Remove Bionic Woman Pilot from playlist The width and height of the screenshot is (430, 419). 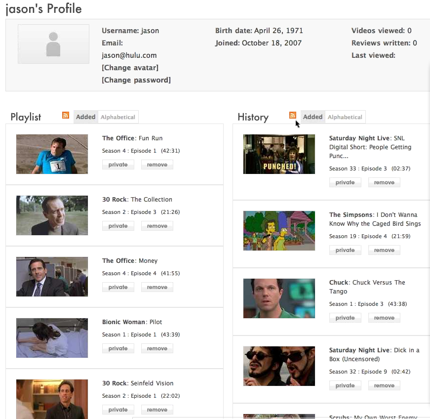[157, 348]
